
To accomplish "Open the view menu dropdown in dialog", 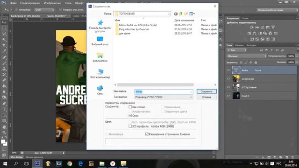I will (x=192, y=14).
